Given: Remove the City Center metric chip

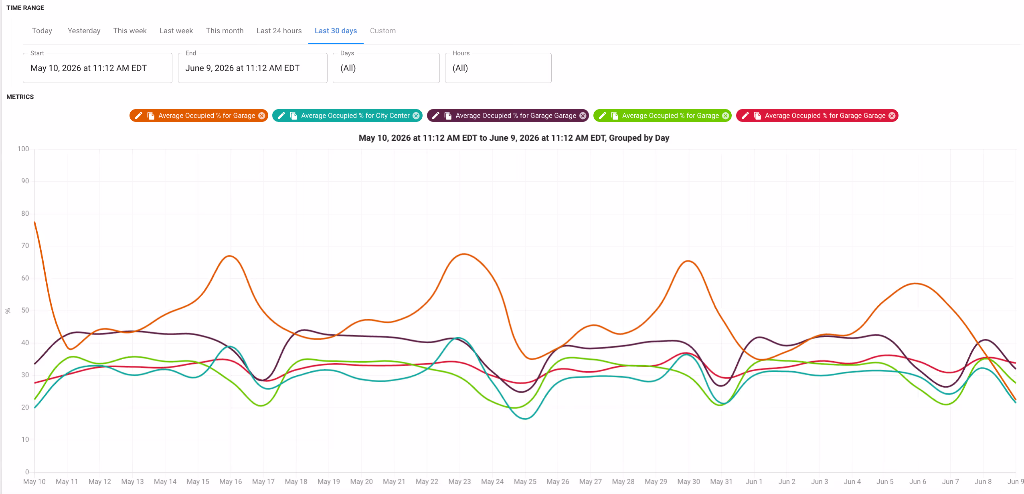Looking at the screenshot, I should [416, 115].
